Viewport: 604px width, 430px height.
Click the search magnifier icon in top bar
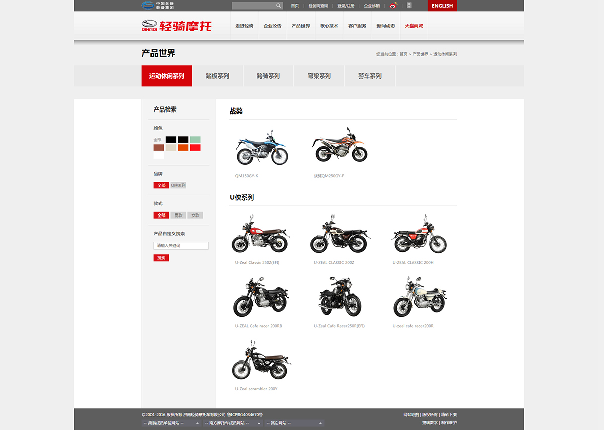pos(278,6)
